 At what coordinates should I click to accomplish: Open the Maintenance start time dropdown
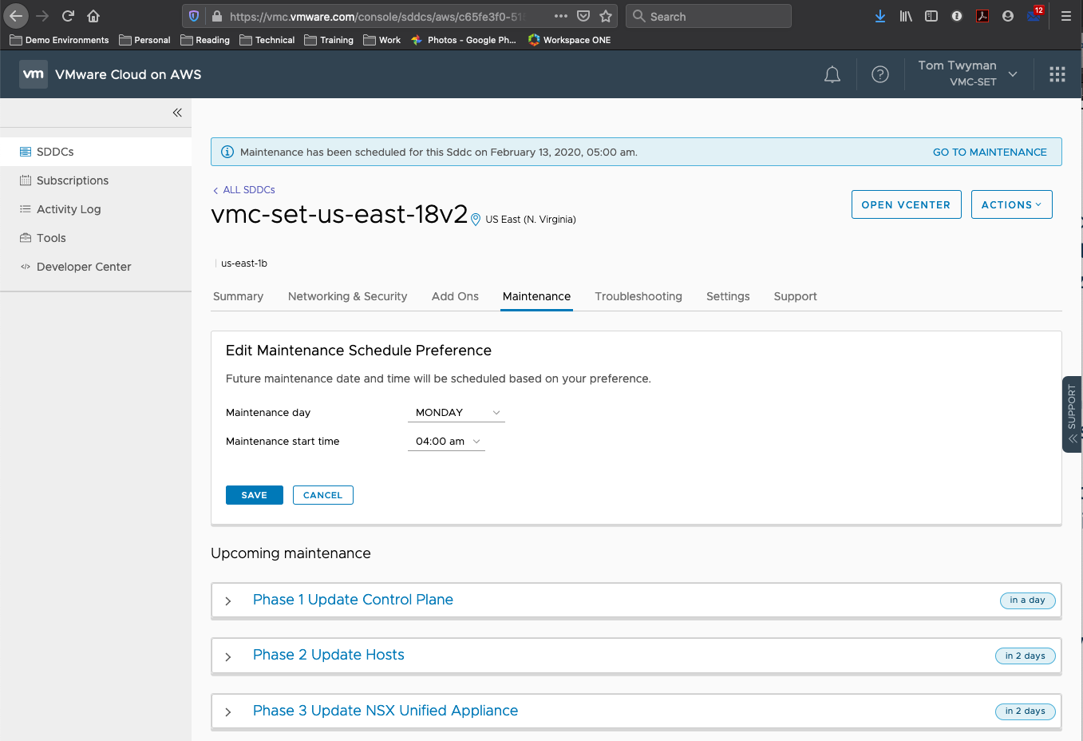click(x=446, y=442)
